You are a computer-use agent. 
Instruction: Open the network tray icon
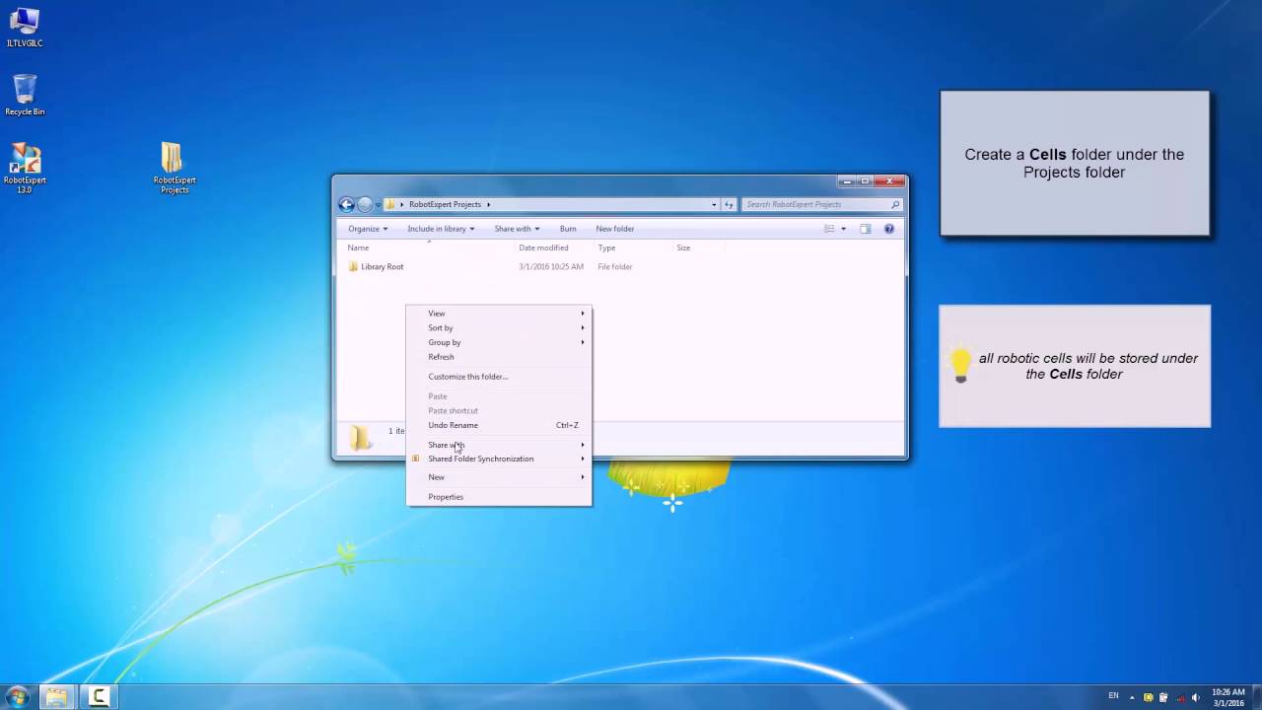click(1180, 698)
